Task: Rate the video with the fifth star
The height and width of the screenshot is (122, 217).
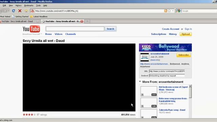Action: coord(35,115)
